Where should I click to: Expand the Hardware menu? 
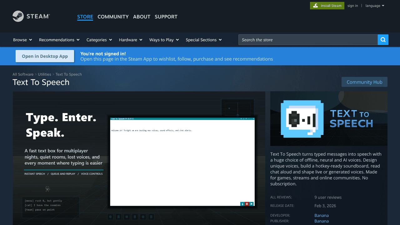(131, 40)
